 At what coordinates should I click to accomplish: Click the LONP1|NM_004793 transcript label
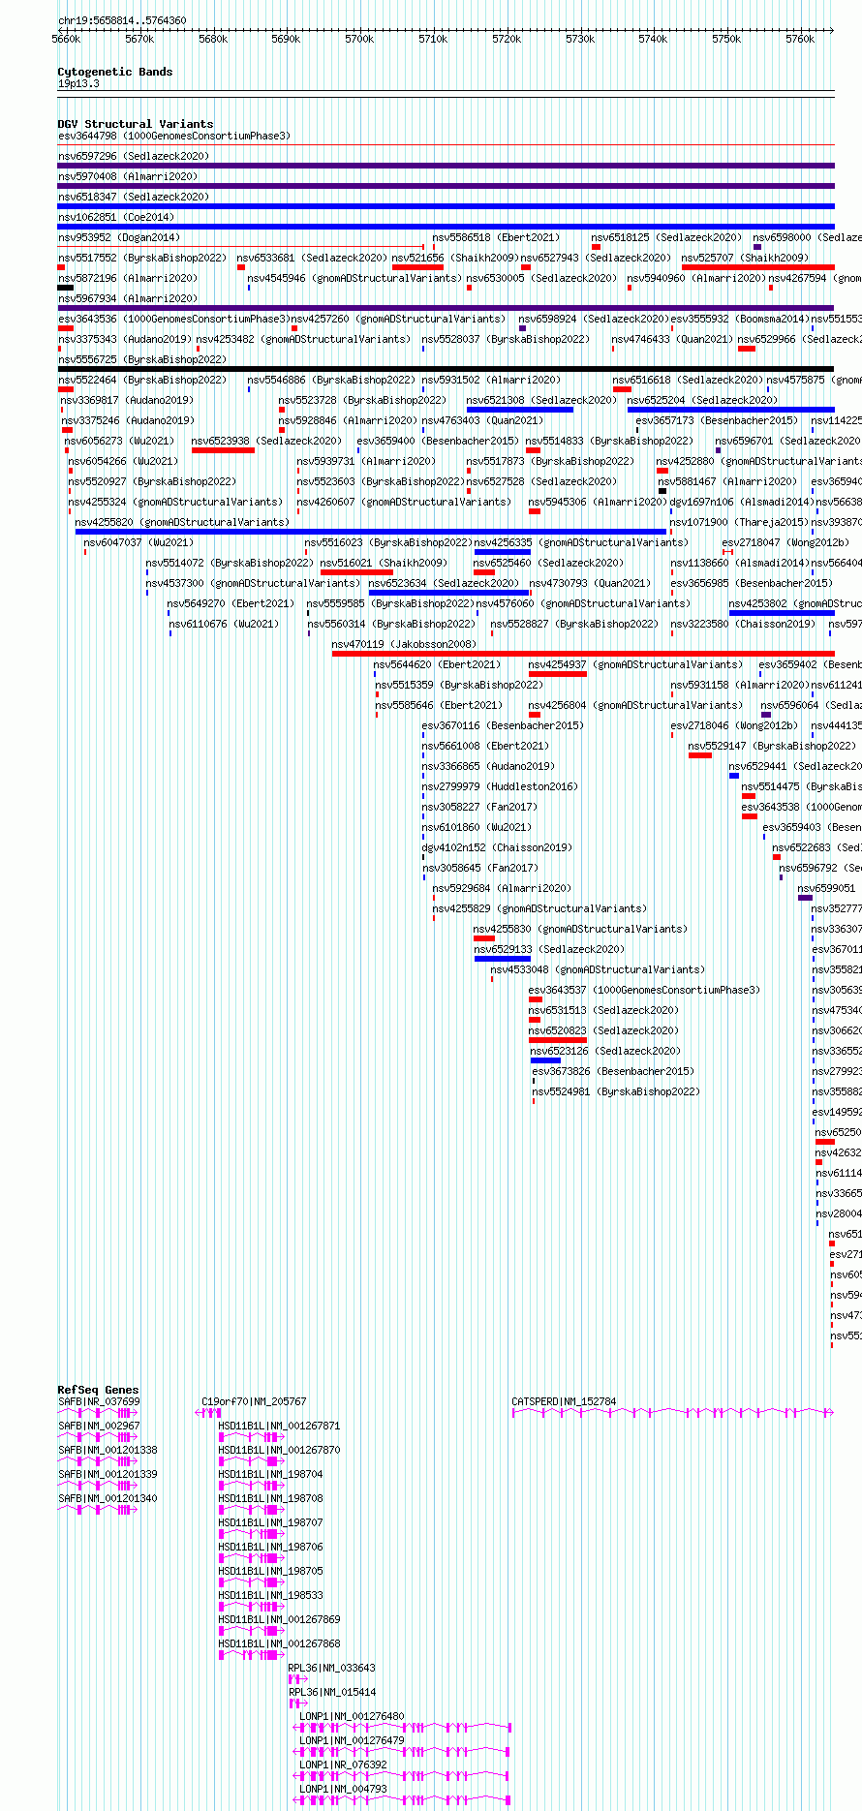click(343, 1789)
